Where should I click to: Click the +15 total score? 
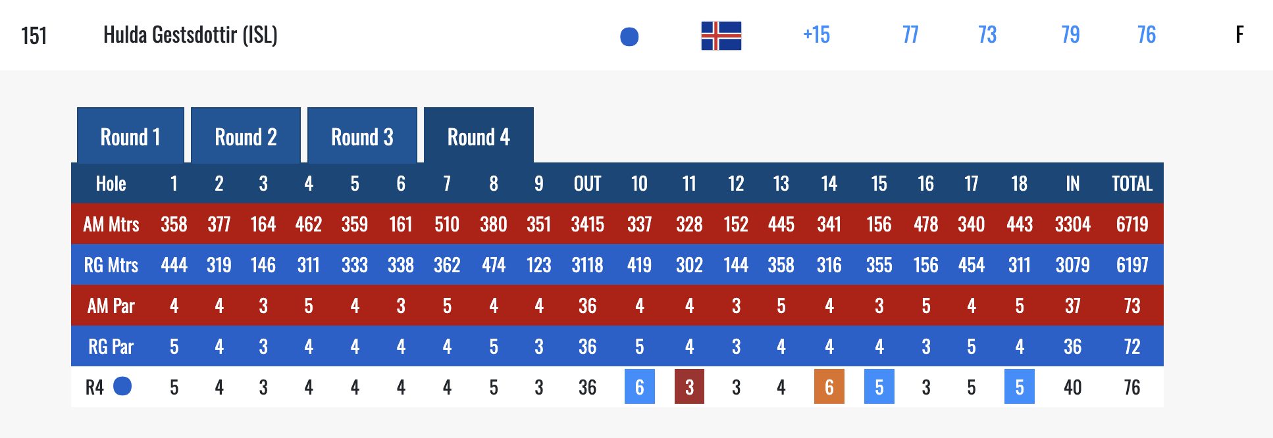coord(816,35)
